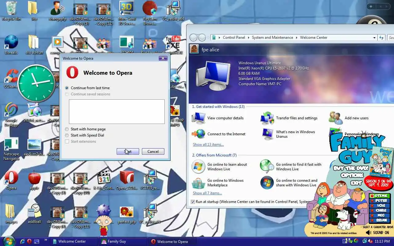Select the VC_redist_x64 installer icon
The height and width of the screenshot is (246, 394).
point(173,11)
